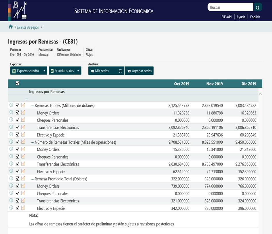The height and width of the screenshot is (234, 272).
Task: Click chart icon for Remesa Promedio Total
Action: [23, 178]
